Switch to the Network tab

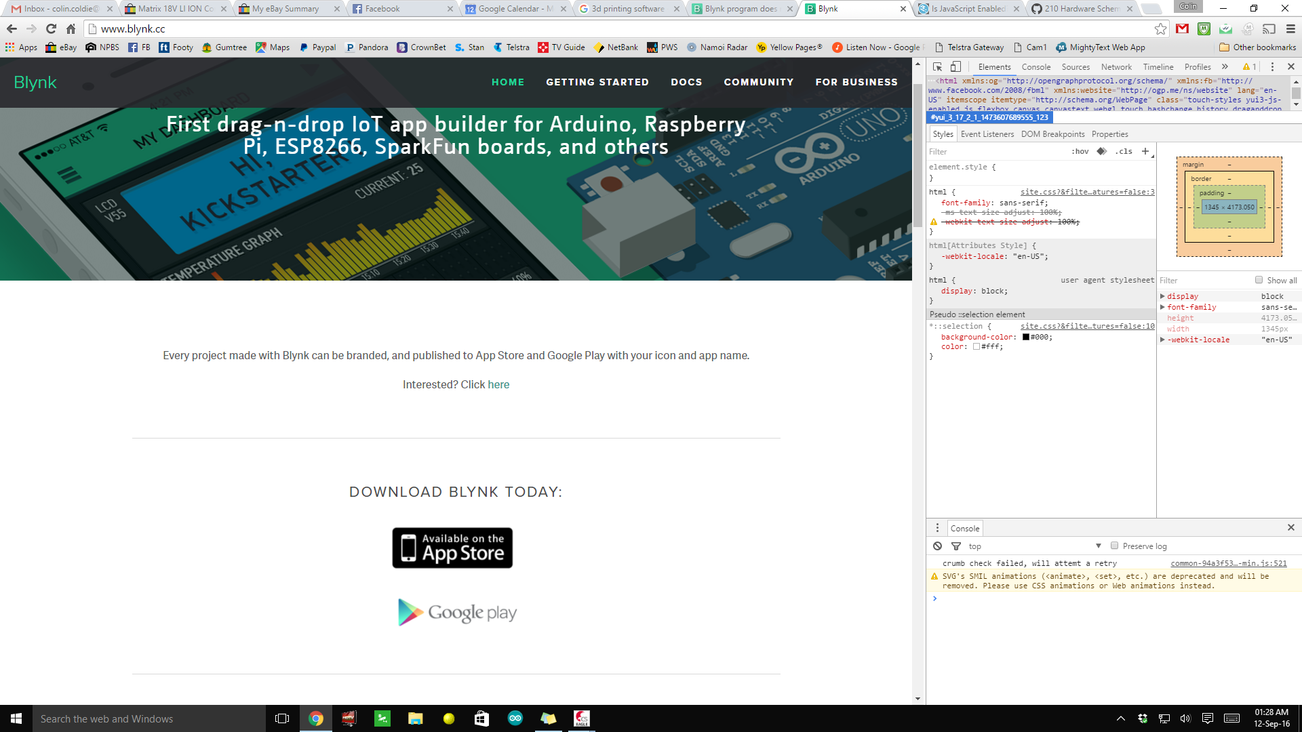(x=1116, y=66)
